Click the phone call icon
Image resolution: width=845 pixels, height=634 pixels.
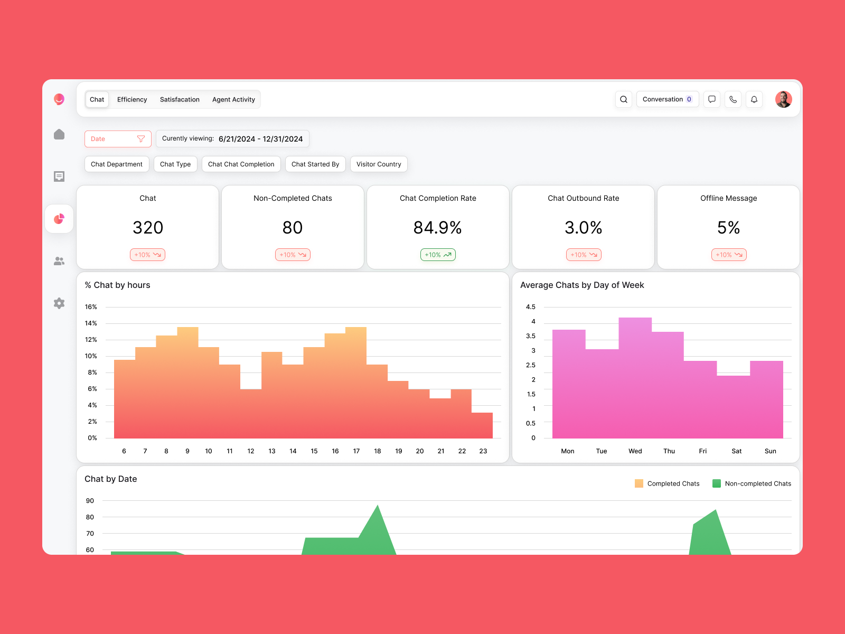[733, 99]
